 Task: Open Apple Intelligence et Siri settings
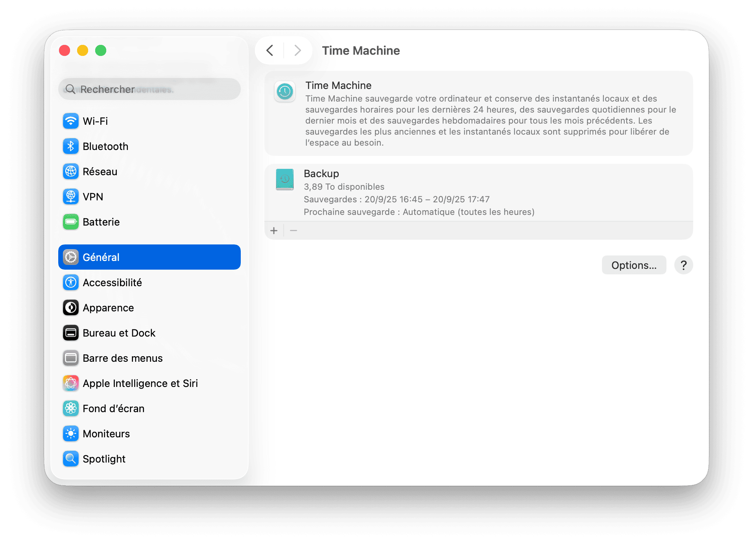(140, 383)
